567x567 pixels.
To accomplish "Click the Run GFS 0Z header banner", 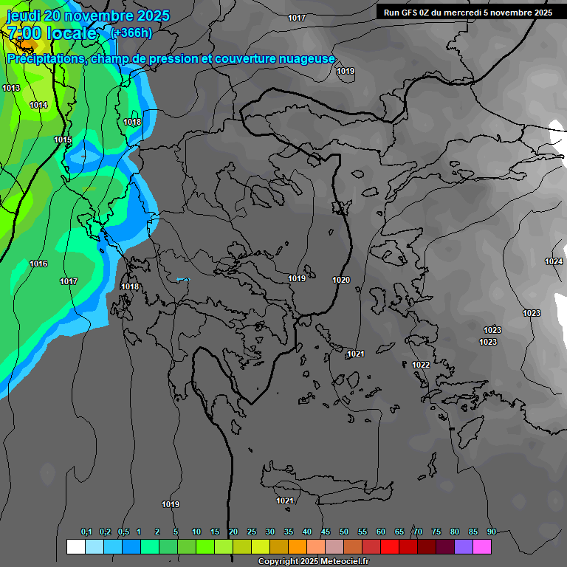I will pyautogui.click(x=467, y=13).
